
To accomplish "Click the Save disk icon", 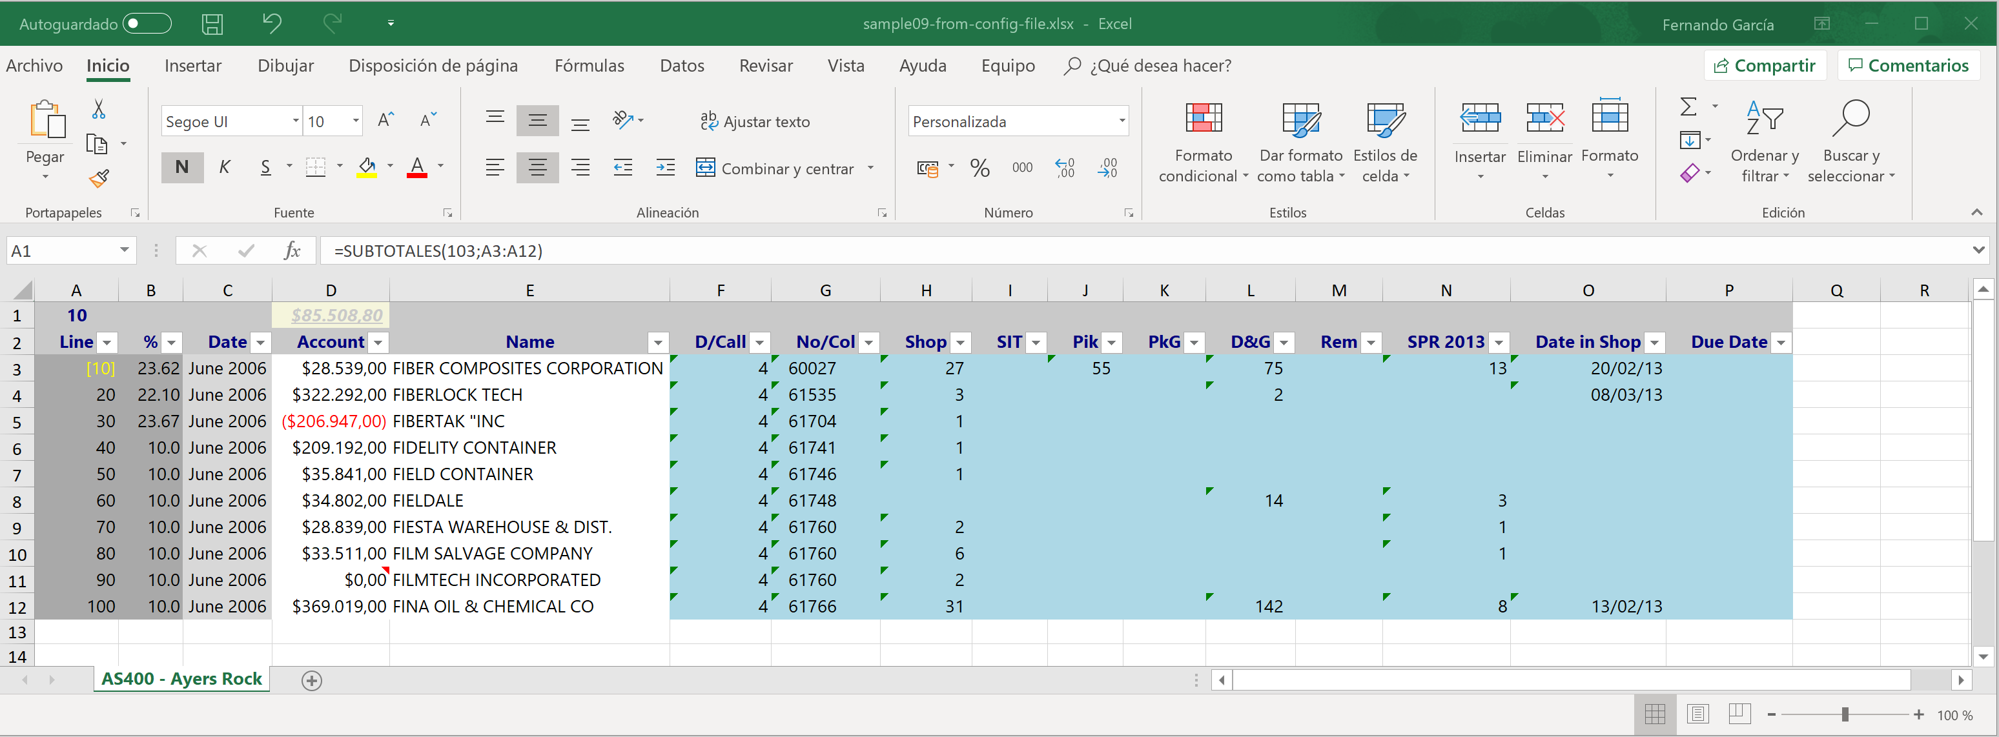I will [x=212, y=24].
